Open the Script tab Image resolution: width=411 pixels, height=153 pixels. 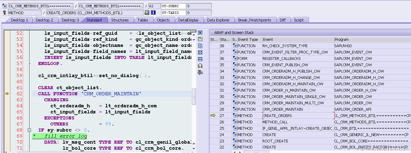(299, 20)
